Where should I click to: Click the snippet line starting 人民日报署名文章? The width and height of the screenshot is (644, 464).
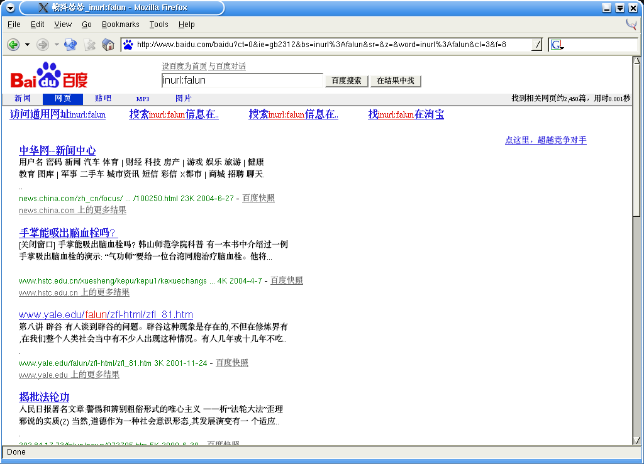[151, 409]
